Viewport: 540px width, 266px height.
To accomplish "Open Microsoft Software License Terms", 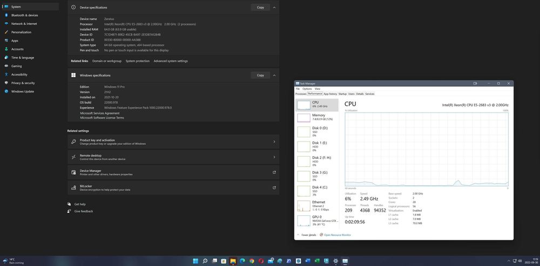I will pyautogui.click(x=102, y=118).
